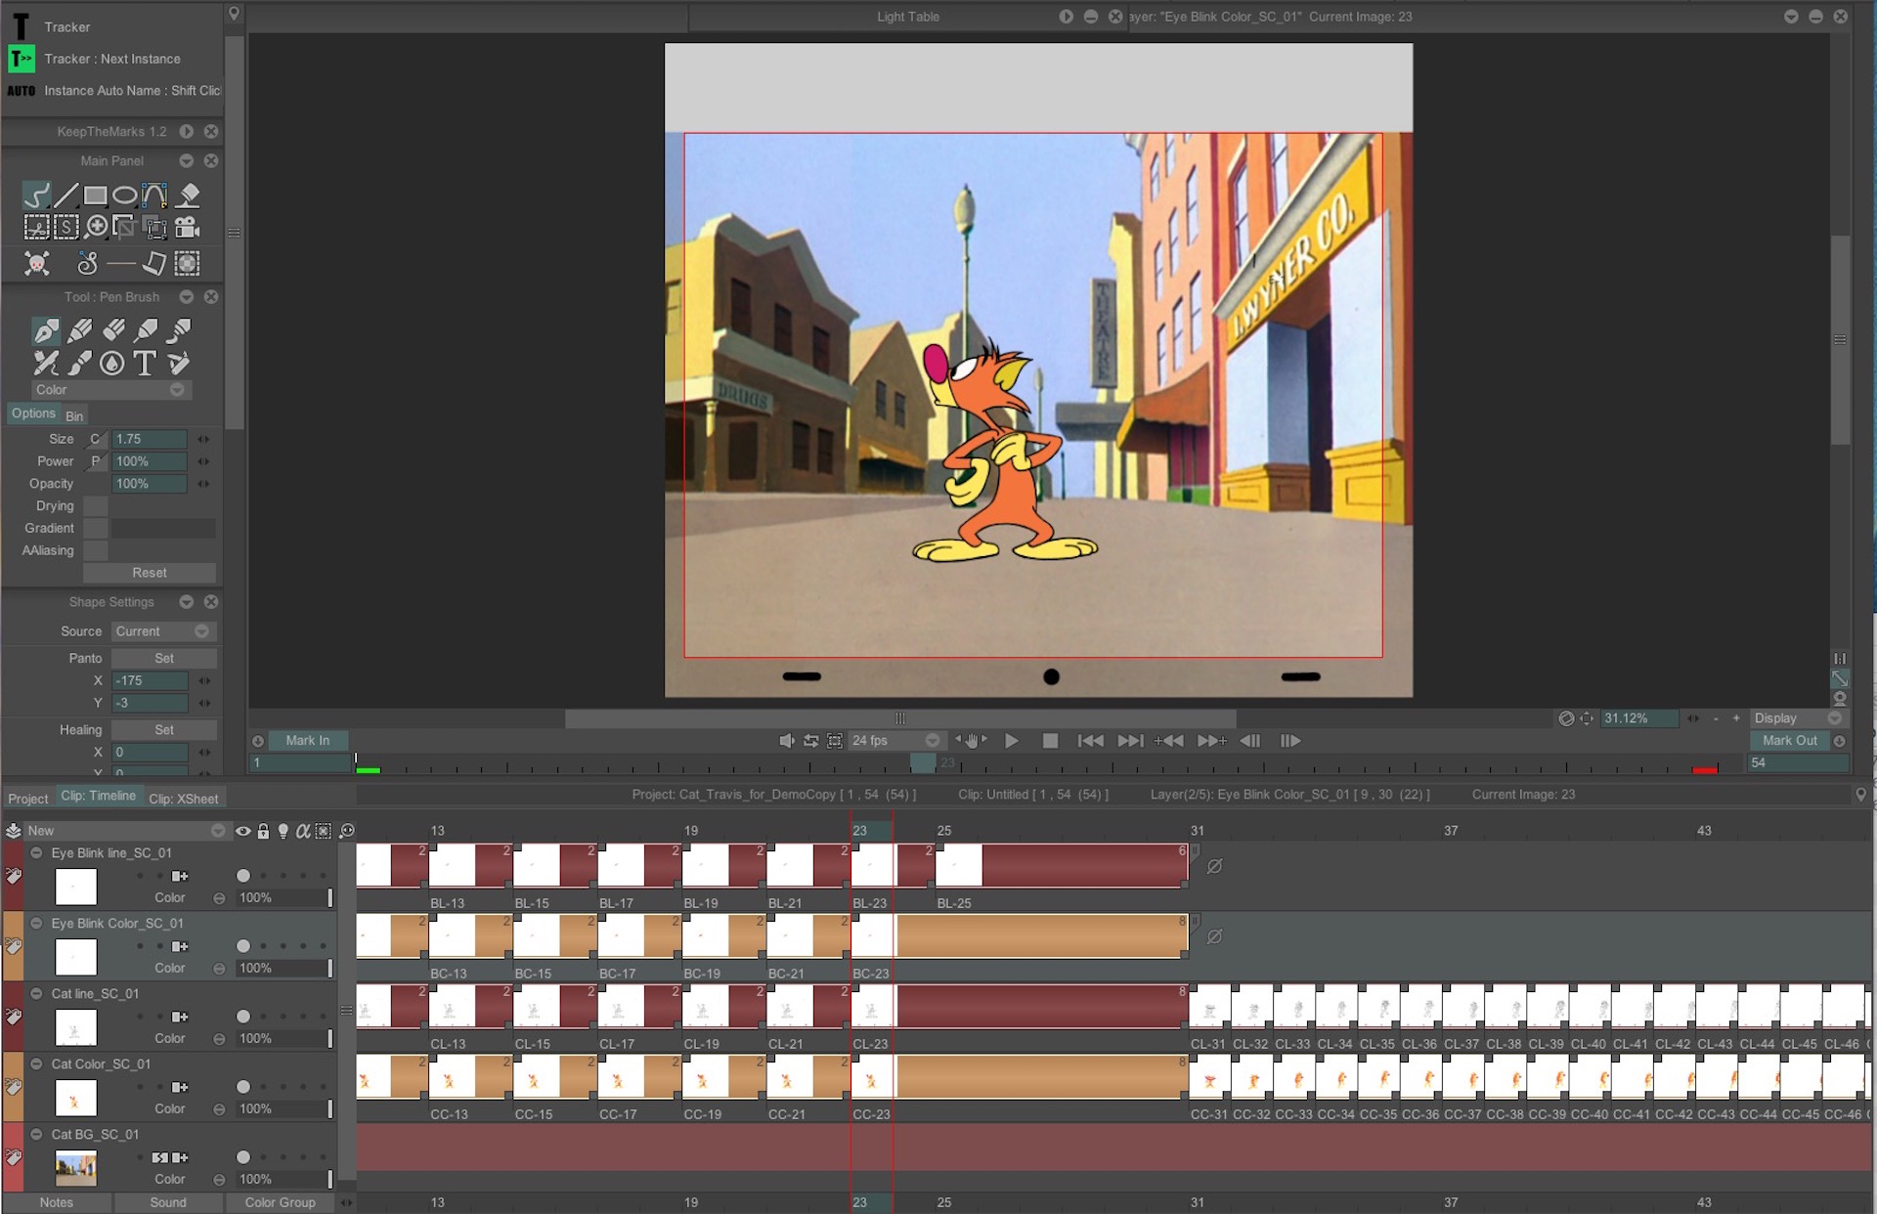Open the Bin tab

coord(74,415)
